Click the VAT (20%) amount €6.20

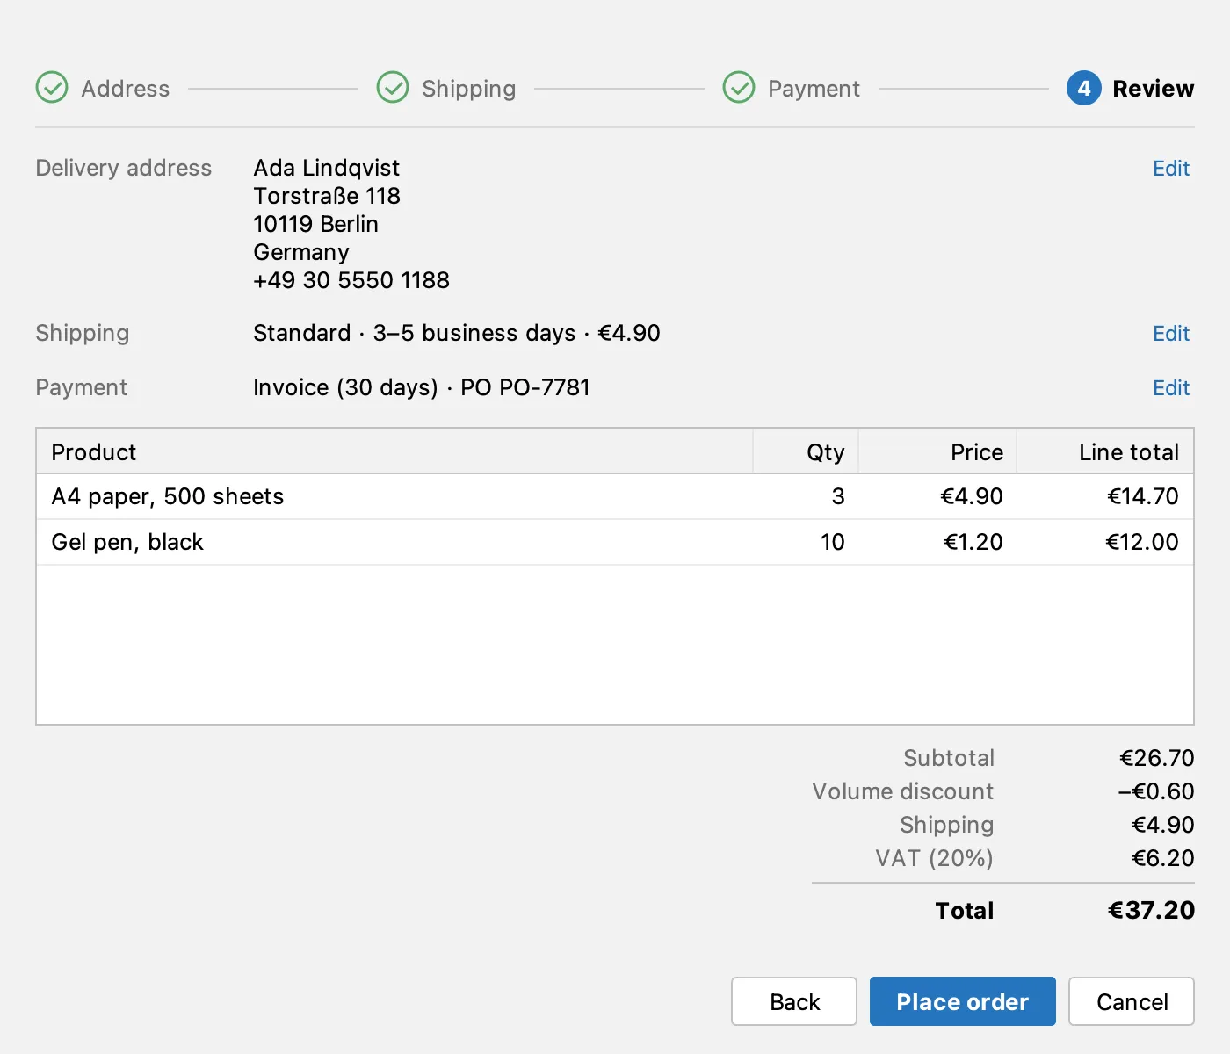(1162, 858)
